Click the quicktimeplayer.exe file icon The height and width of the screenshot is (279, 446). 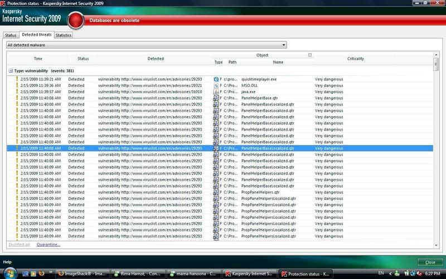coord(216,79)
